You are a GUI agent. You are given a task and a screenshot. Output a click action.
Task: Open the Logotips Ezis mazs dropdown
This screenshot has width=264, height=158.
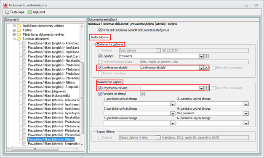click(x=201, y=56)
